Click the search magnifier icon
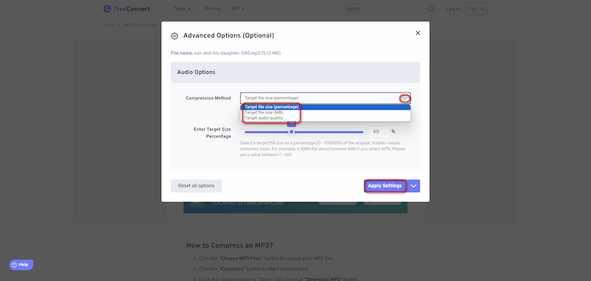Image resolution: width=591 pixels, height=281 pixels. pyautogui.click(x=431, y=9)
